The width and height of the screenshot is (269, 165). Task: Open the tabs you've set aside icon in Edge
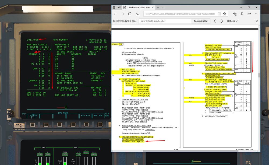[x=114, y=8]
